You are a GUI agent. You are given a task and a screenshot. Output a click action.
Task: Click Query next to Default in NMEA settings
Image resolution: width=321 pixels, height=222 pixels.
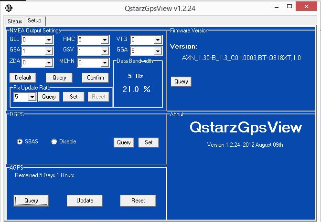59,78
